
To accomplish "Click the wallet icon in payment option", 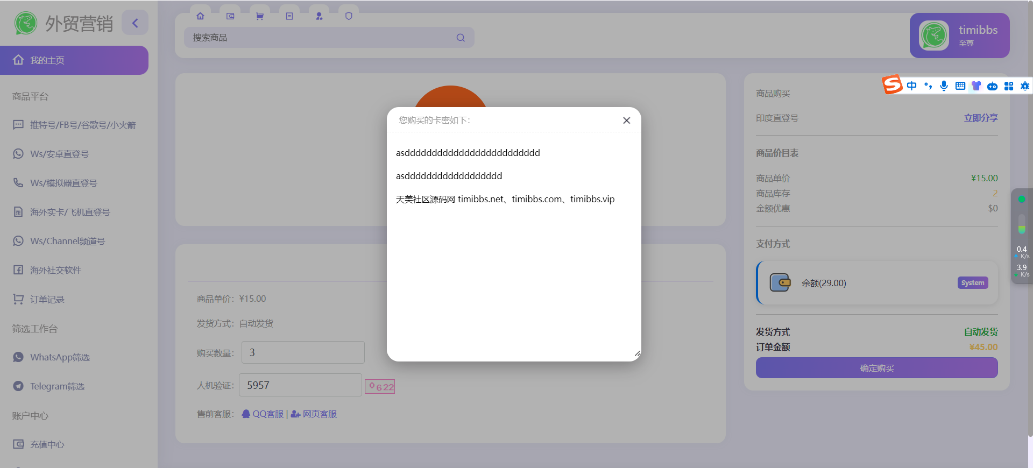I will point(780,282).
